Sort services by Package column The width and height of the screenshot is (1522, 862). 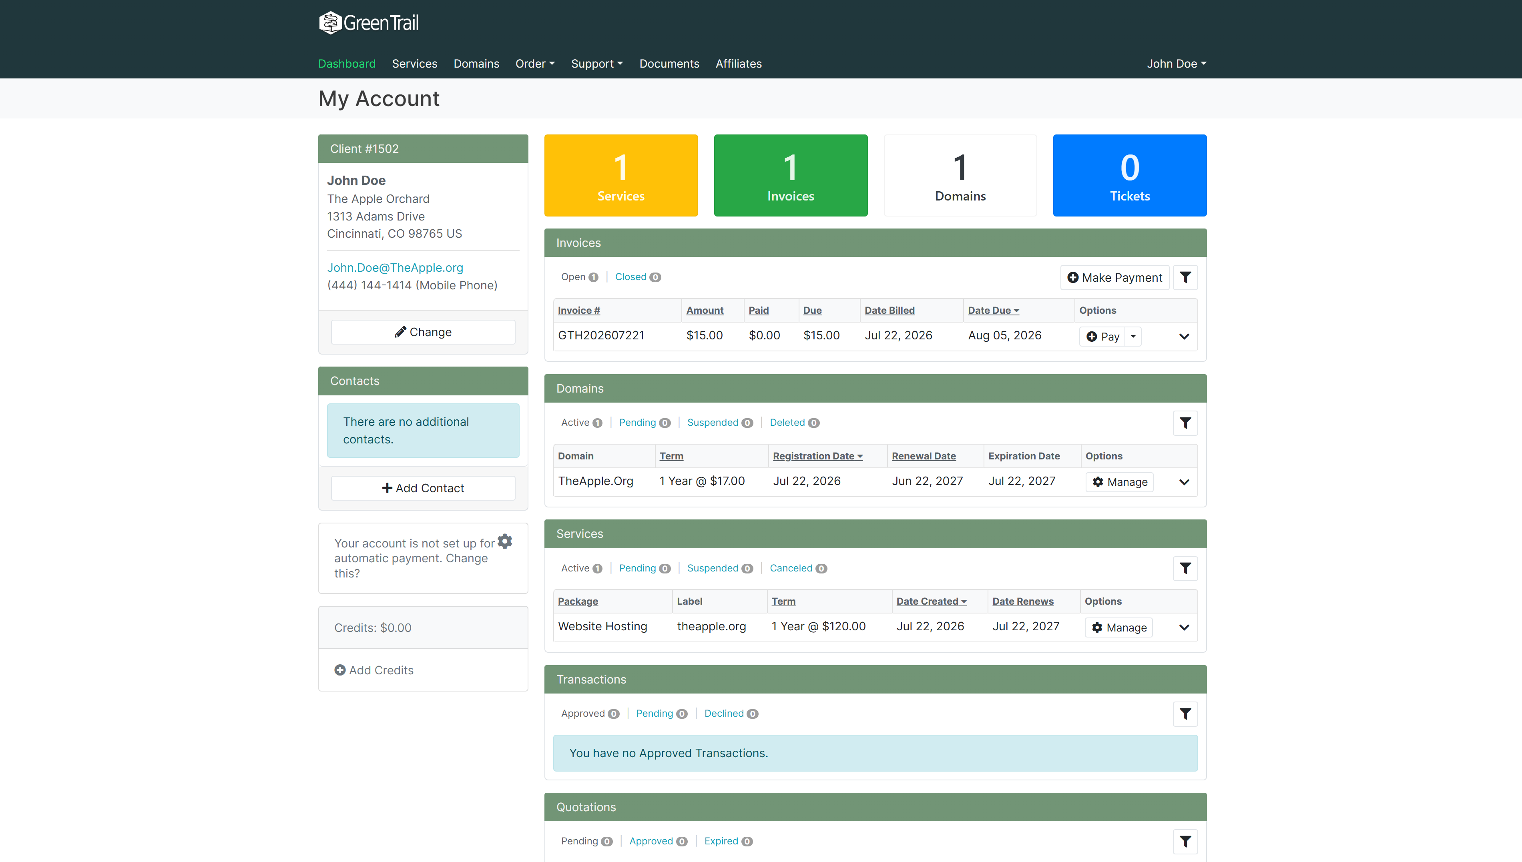577,601
